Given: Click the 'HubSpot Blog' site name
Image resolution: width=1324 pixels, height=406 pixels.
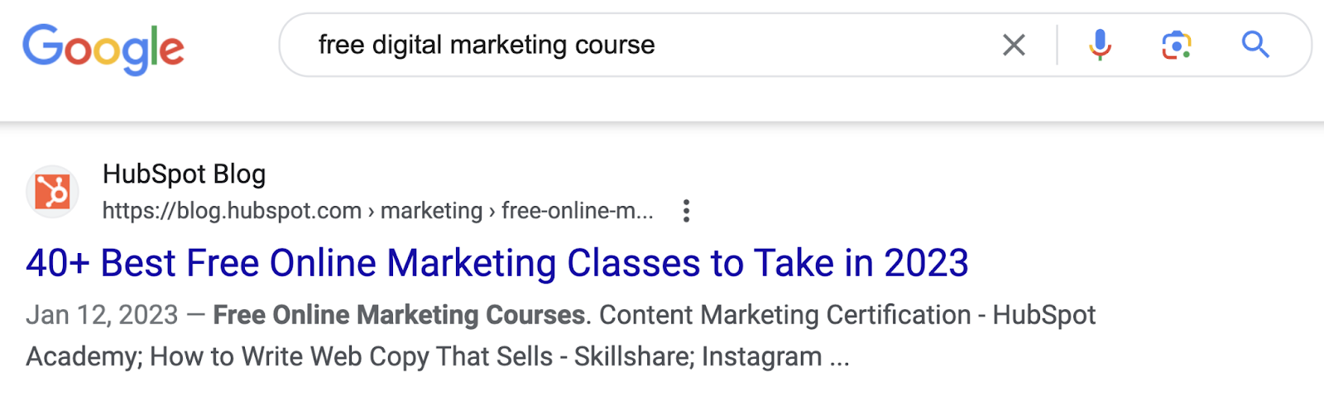Looking at the screenshot, I should 184,174.
